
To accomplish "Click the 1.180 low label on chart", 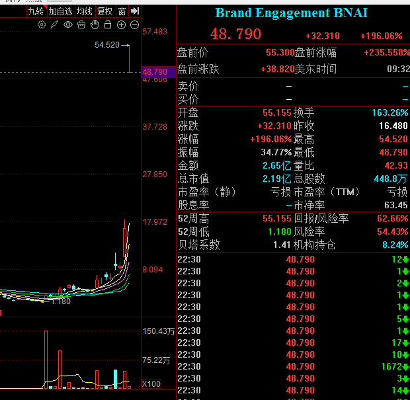I will (x=61, y=301).
